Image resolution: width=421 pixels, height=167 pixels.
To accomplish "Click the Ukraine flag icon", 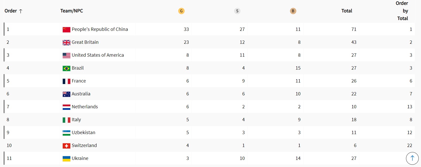I will [x=66, y=159].
